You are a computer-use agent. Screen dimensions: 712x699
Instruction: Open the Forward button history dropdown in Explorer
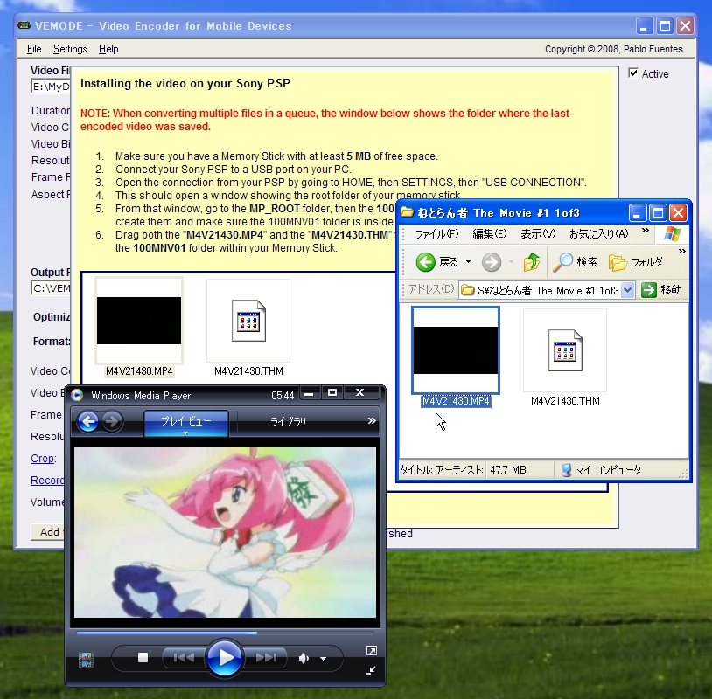[x=511, y=262]
